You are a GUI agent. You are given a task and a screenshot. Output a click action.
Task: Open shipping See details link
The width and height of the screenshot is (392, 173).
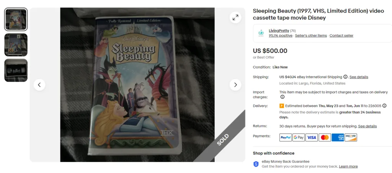[x=359, y=77]
